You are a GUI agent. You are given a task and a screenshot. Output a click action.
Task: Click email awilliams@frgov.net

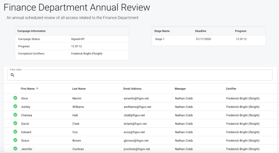[x=137, y=107]
